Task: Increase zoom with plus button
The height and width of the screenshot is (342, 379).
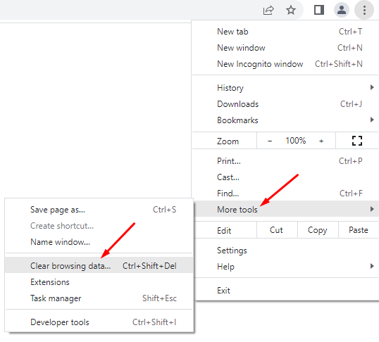Action: click(x=321, y=141)
